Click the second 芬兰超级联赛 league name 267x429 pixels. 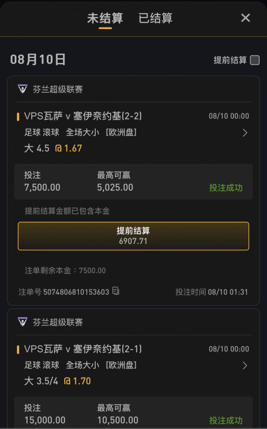point(58,322)
